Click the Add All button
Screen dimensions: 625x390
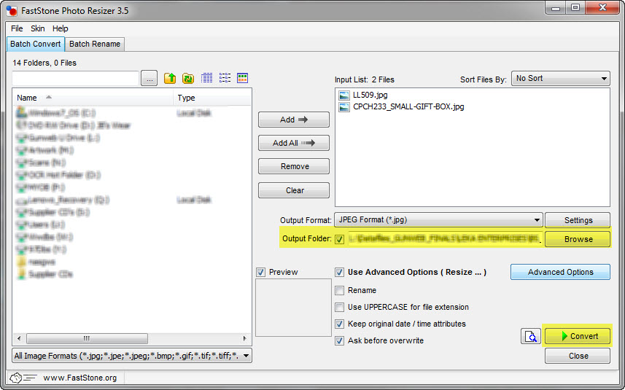(x=294, y=143)
